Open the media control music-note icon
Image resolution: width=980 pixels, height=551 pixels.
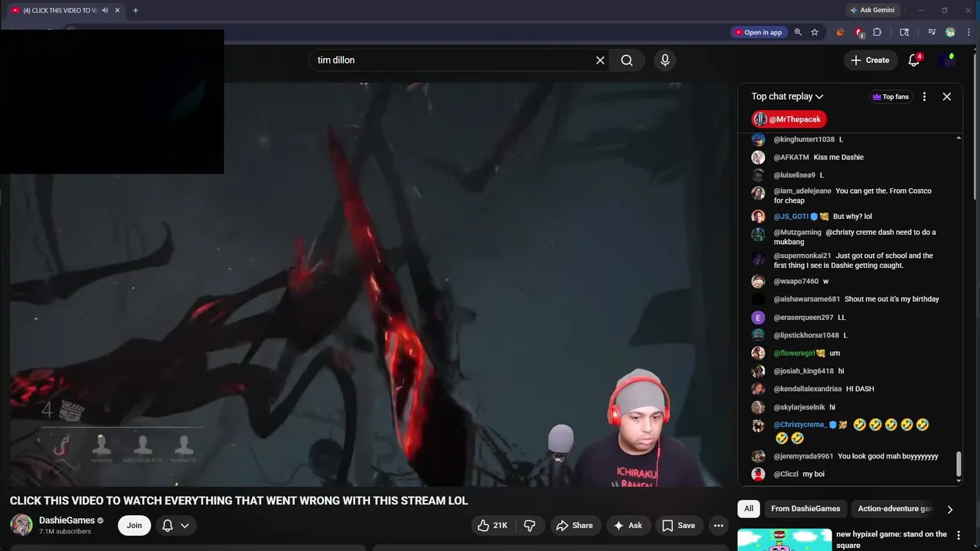point(932,32)
